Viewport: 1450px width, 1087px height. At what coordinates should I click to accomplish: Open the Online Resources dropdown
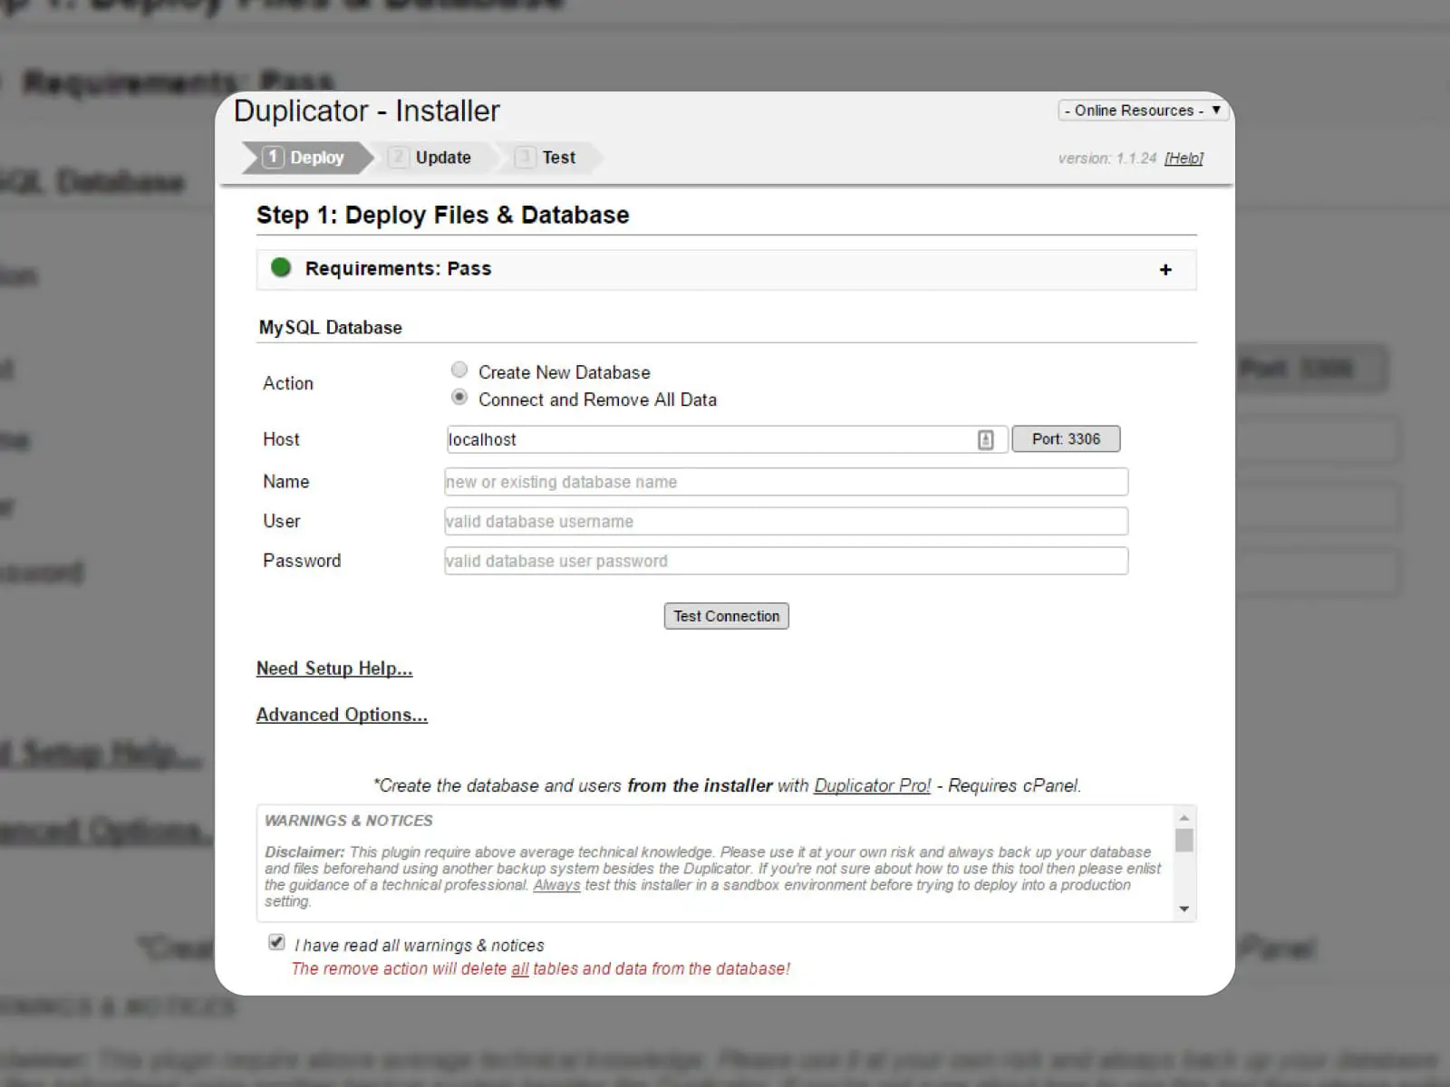click(1143, 111)
